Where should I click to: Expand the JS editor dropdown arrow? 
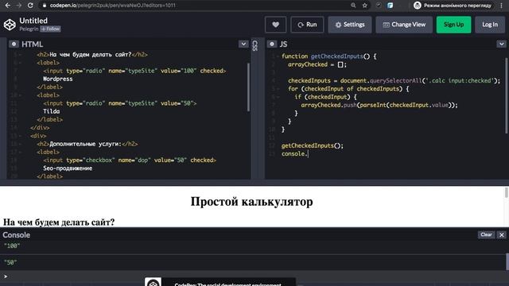tap(502, 44)
